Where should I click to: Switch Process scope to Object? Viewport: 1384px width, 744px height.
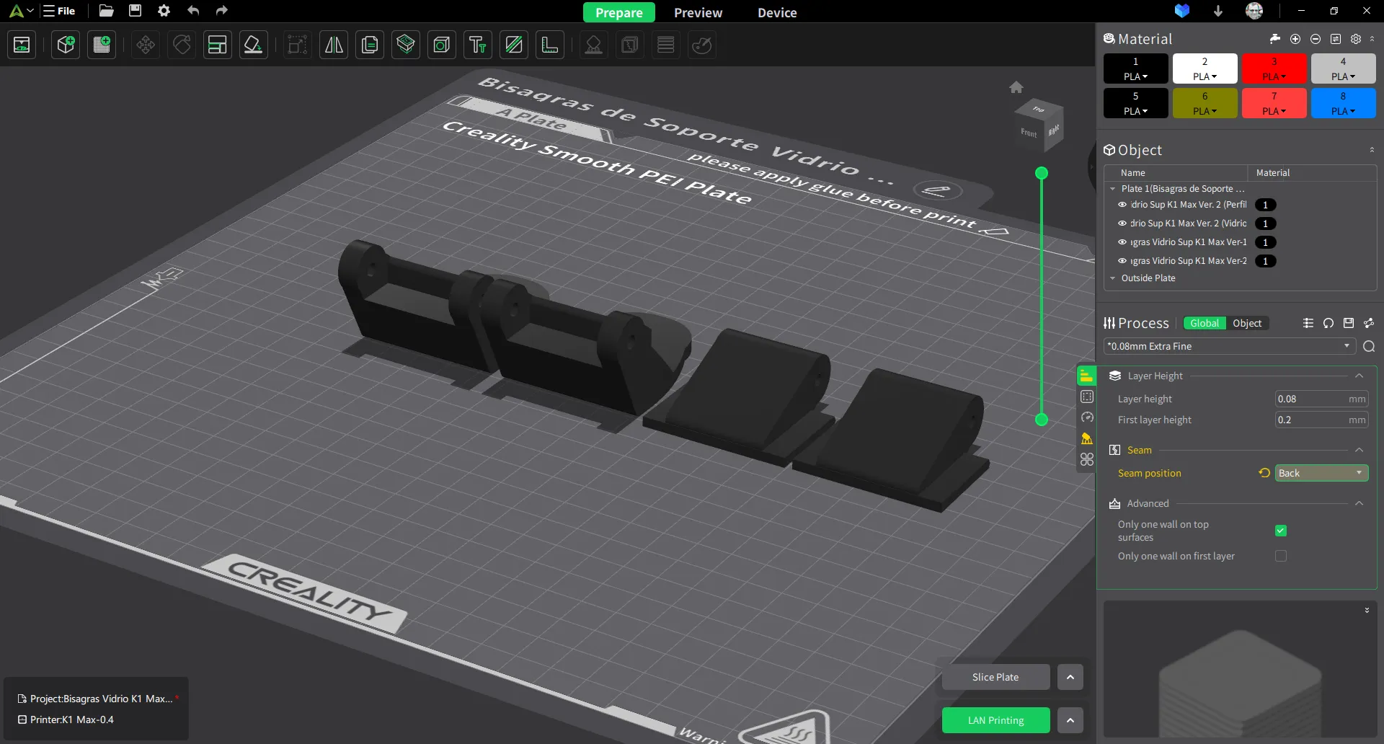pos(1247,323)
